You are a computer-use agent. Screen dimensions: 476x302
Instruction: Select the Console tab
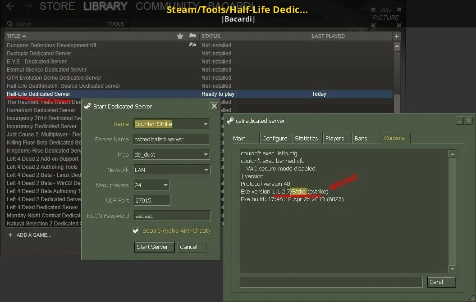(x=396, y=138)
